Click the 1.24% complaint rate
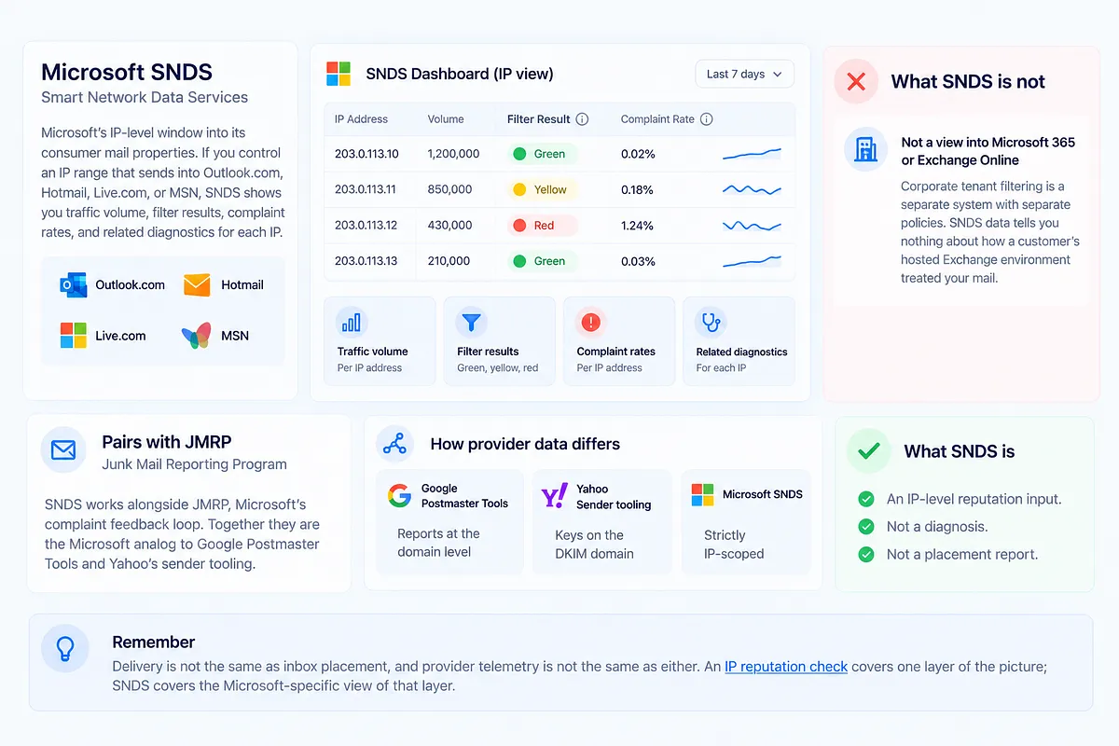This screenshot has height=746, width=1119. click(x=638, y=226)
